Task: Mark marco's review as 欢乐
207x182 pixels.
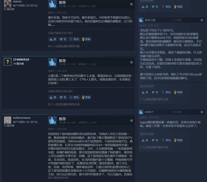Action: click(x=74, y=39)
